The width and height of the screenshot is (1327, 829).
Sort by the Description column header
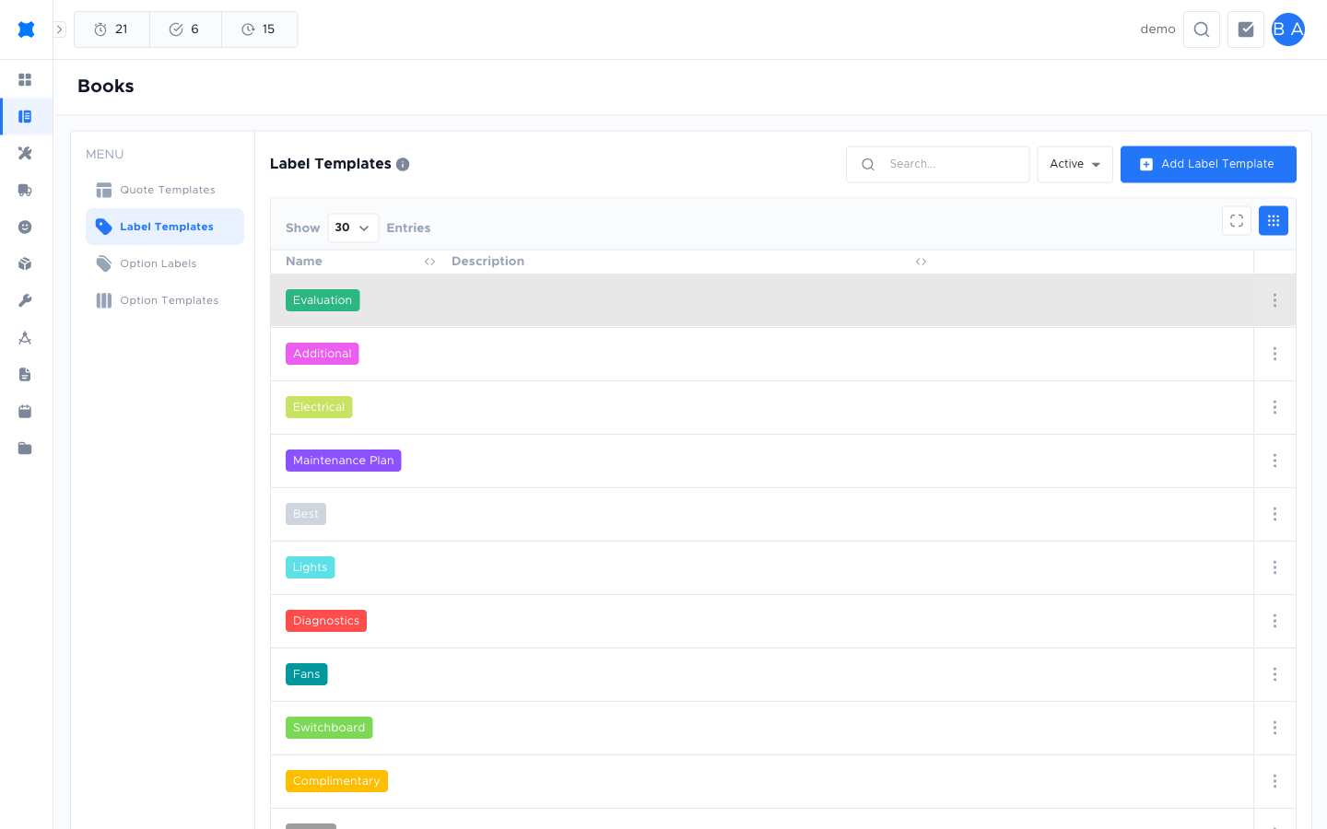[488, 262]
